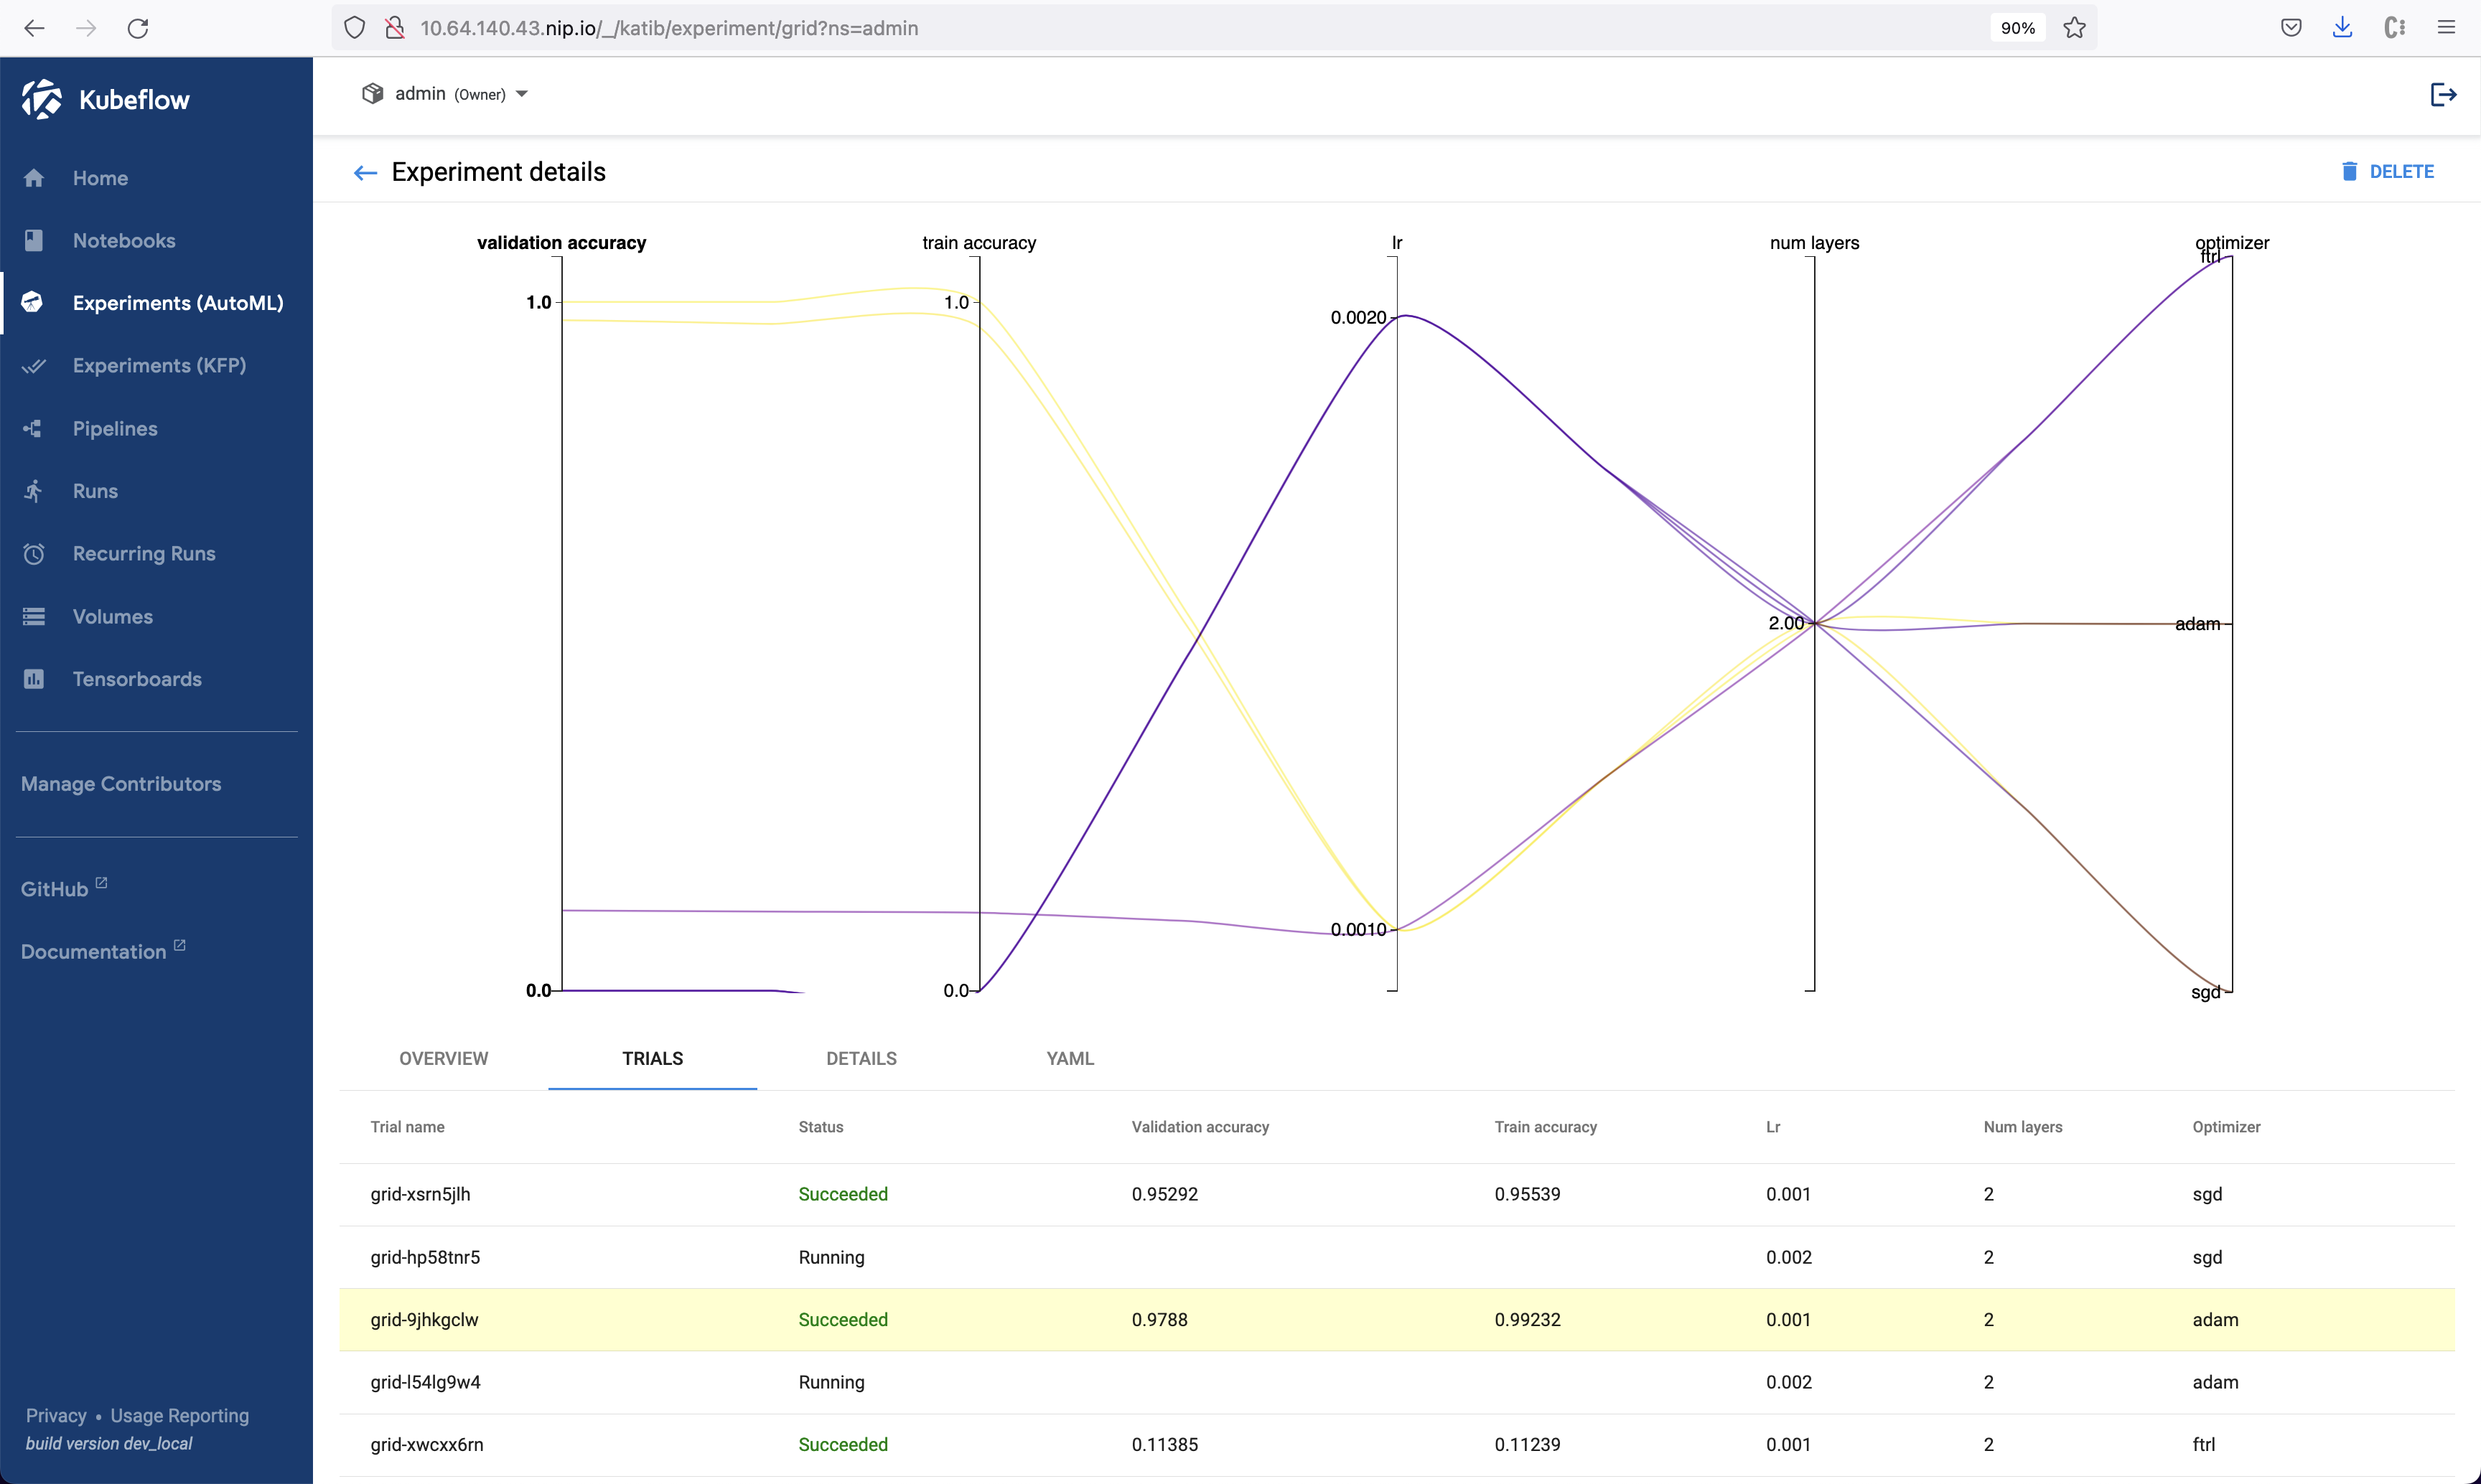Open the DETAILS tab
The image size is (2481, 1484).
[860, 1058]
